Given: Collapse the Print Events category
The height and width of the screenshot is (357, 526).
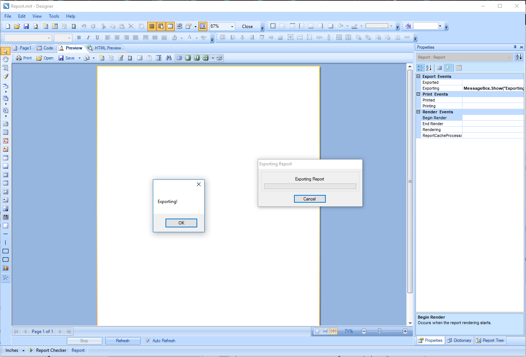Looking at the screenshot, I should [419, 94].
